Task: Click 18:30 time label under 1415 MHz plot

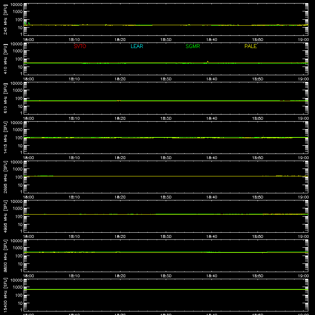Action: pos(166,158)
